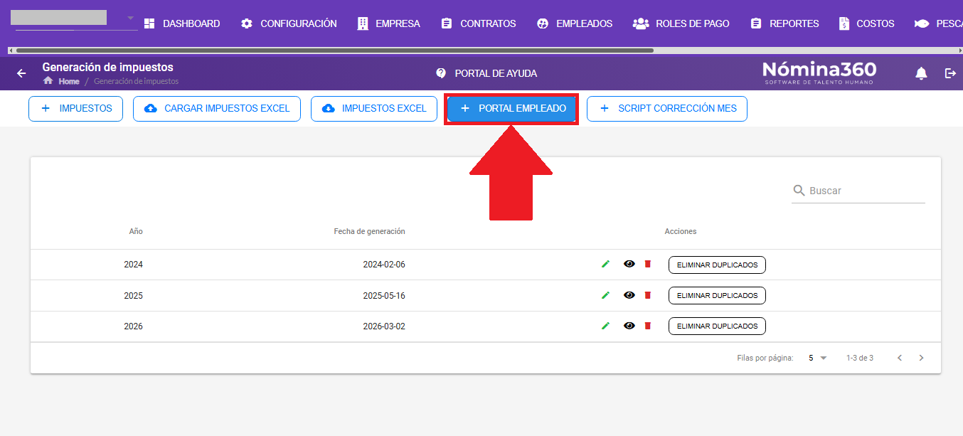
Task: Open the Empleados menu
Action: [x=575, y=23]
